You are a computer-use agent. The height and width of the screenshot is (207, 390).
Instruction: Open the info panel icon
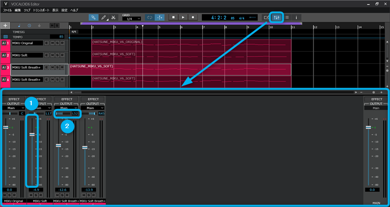[296, 18]
